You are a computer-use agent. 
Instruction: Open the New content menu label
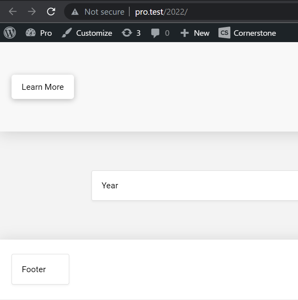(x=201, y=33)
